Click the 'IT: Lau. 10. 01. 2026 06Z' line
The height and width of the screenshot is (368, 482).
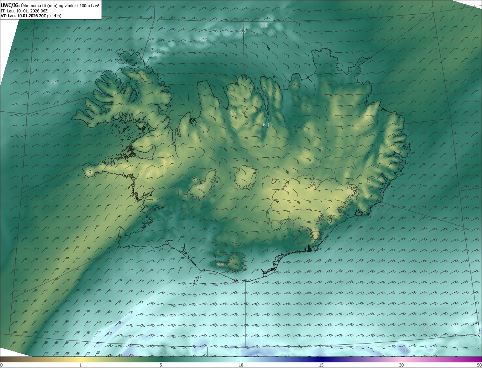[x=24, y=11]
